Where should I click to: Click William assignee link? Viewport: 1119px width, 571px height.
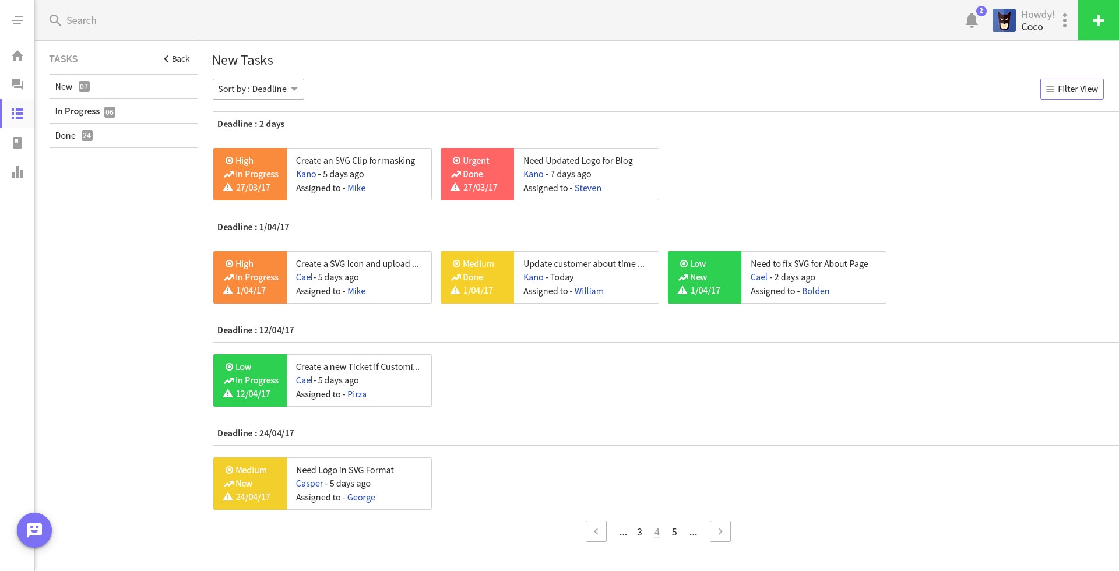589,291
